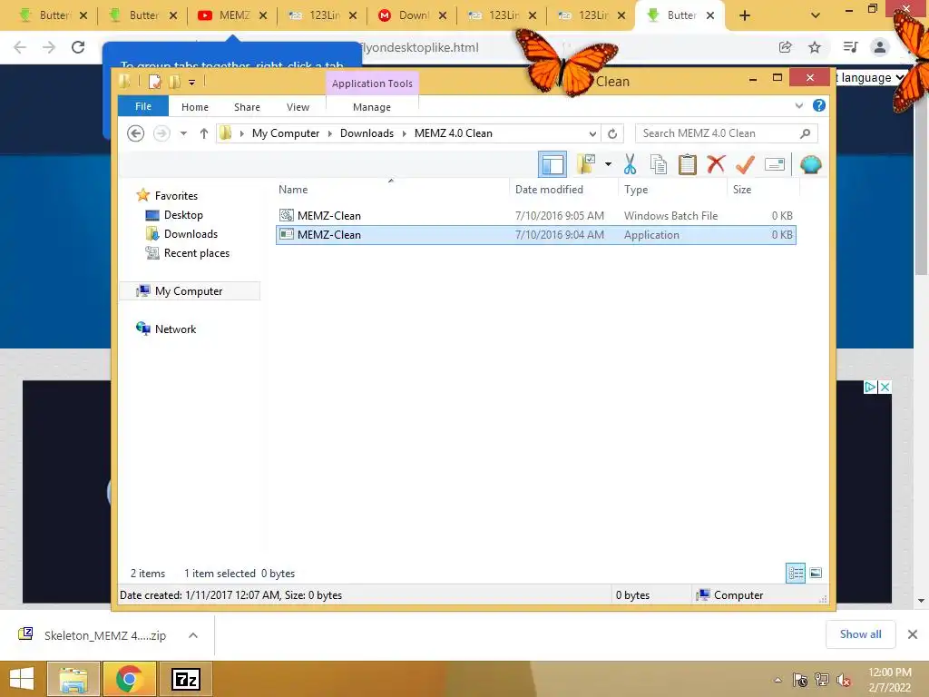Share this page using the Chrome share icon
This screenshot has height=697, width=929.
(x=786, y=47)
